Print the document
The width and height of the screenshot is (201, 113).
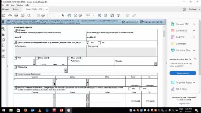coord(16,15)
